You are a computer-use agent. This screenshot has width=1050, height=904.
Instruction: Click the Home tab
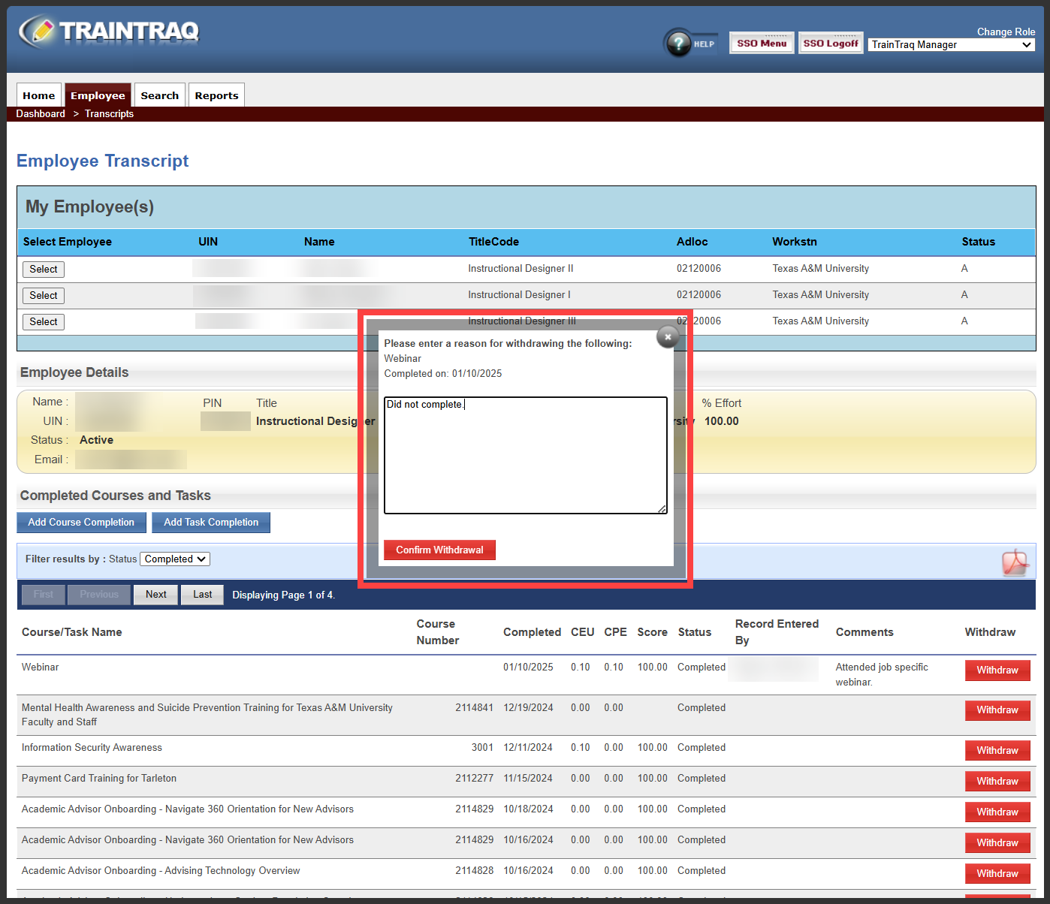(x=38, y=95)
